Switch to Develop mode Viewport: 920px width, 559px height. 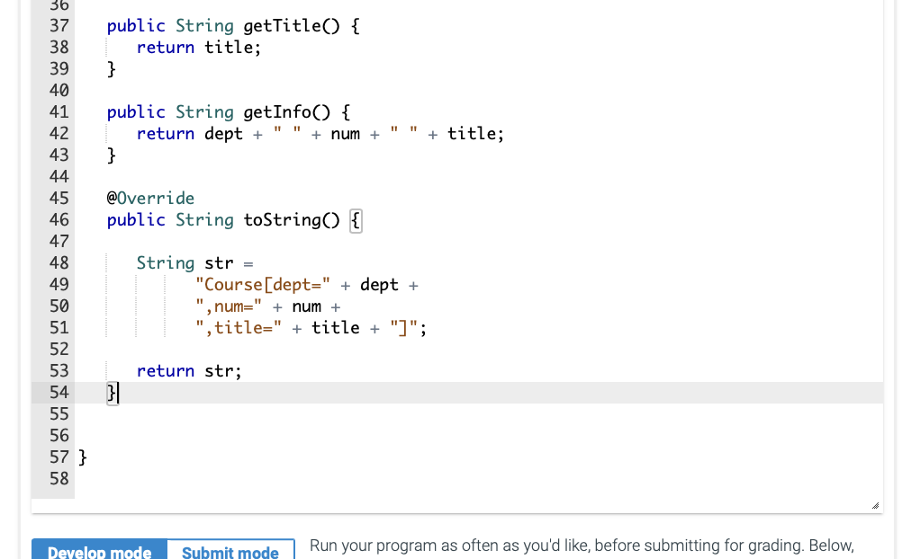click(x=98, y=550)
